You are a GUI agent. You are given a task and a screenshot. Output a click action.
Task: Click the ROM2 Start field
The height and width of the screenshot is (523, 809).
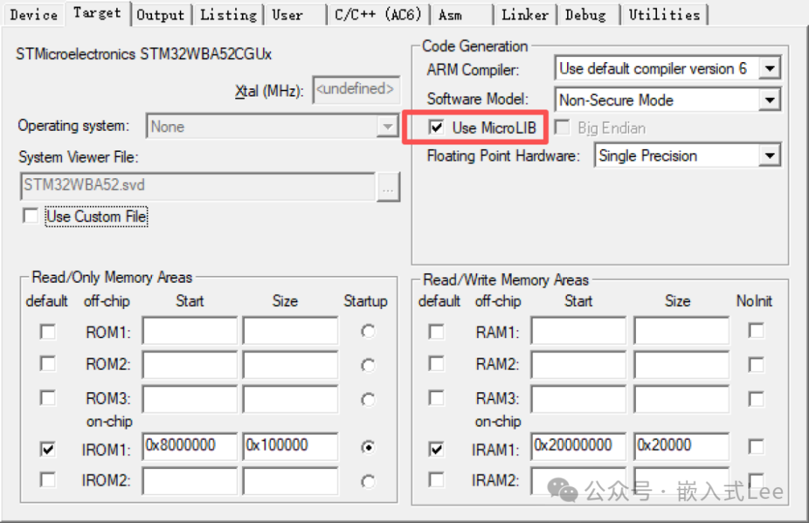tap(190, 365)
